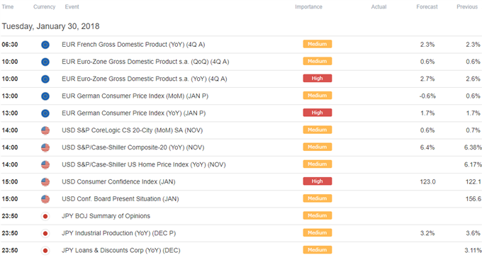The height and width of the screenshot is (260, 482).
Task: Click Medium badge on German CPI MoM row
Action: point(318,96)
